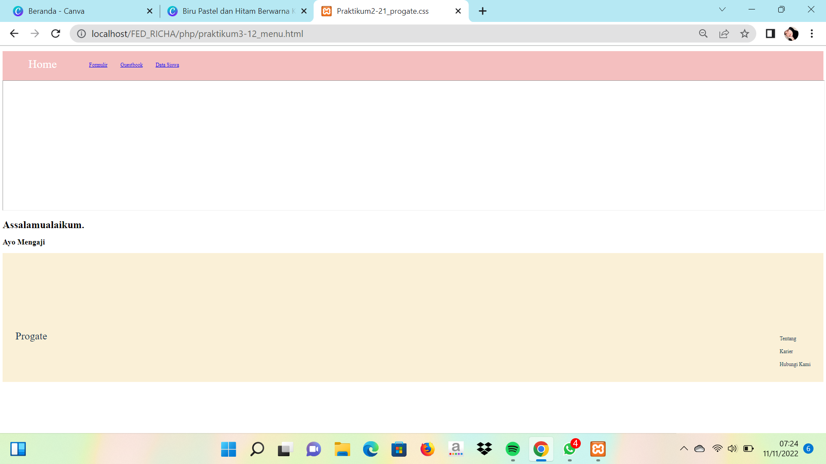Open a new browser tab
The width and height of the screenshot is (826, 464).
point(483,11)
